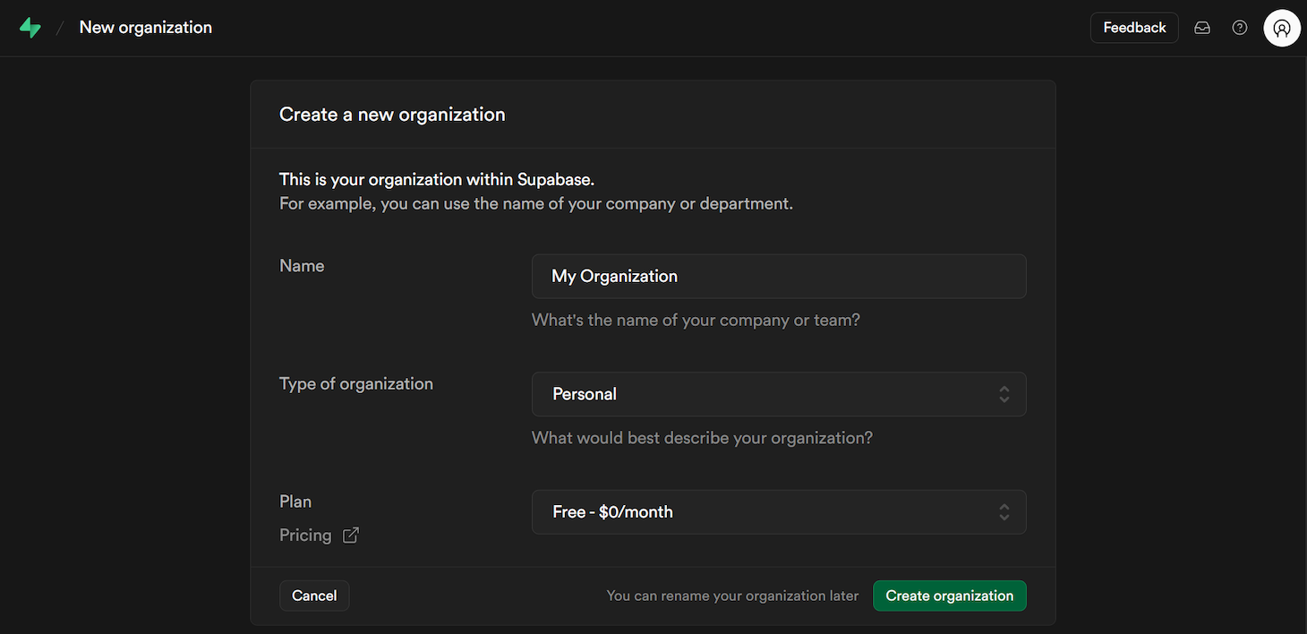Click the rename your organization later note
The height and width of the screenshot is (634, 1307).
[732, 595]
